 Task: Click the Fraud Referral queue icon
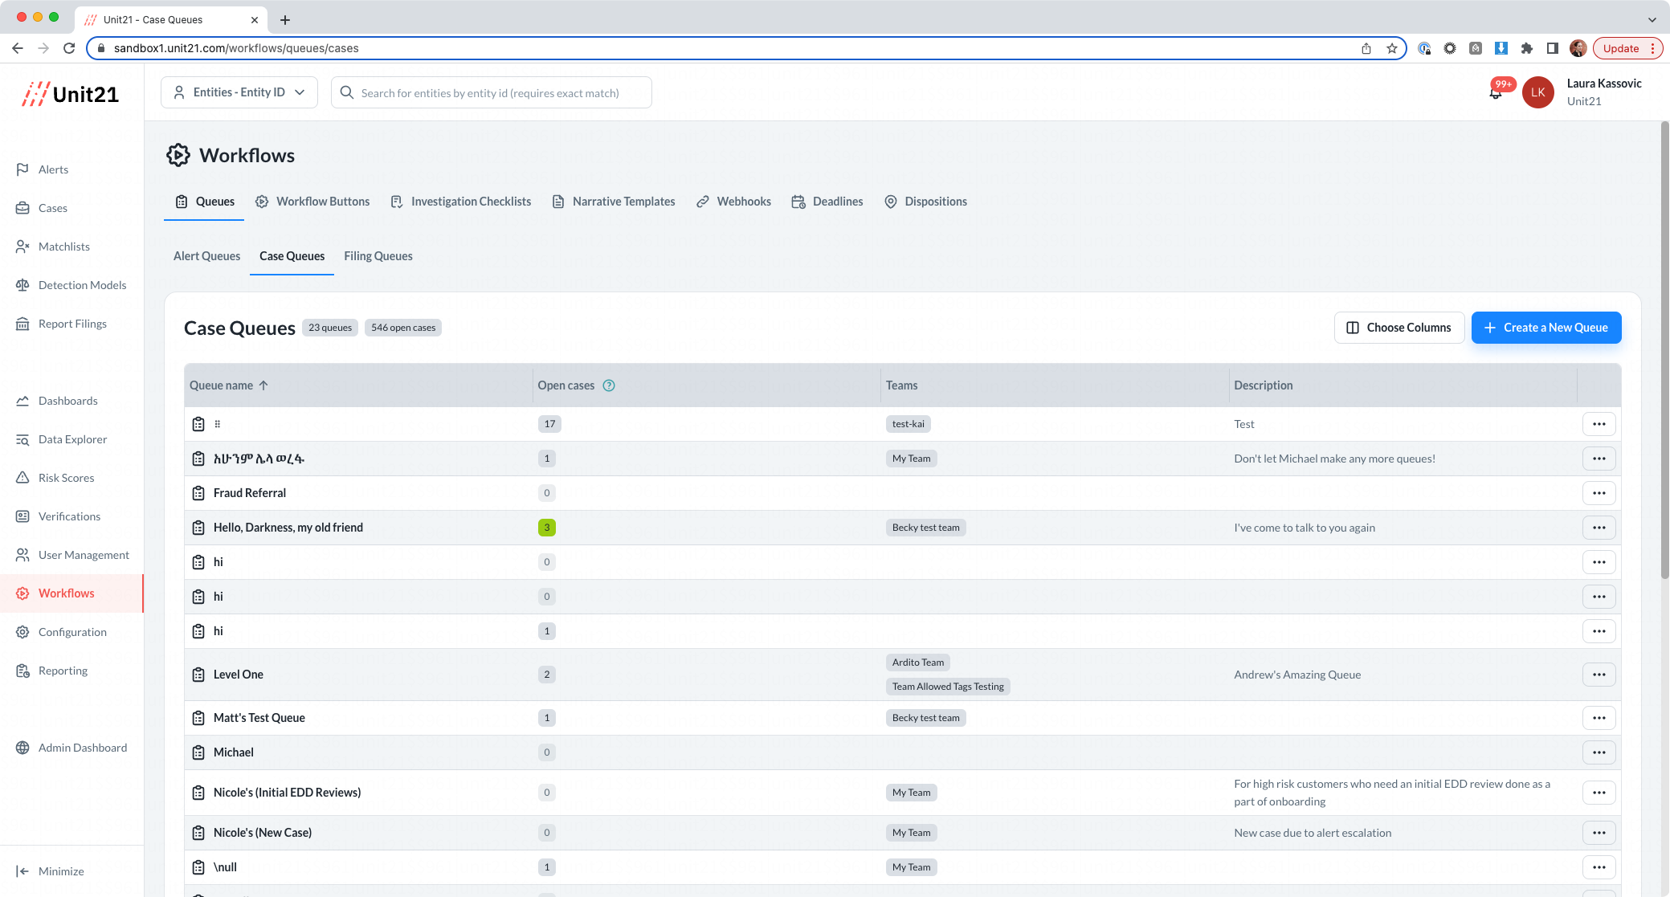(198, 493)
